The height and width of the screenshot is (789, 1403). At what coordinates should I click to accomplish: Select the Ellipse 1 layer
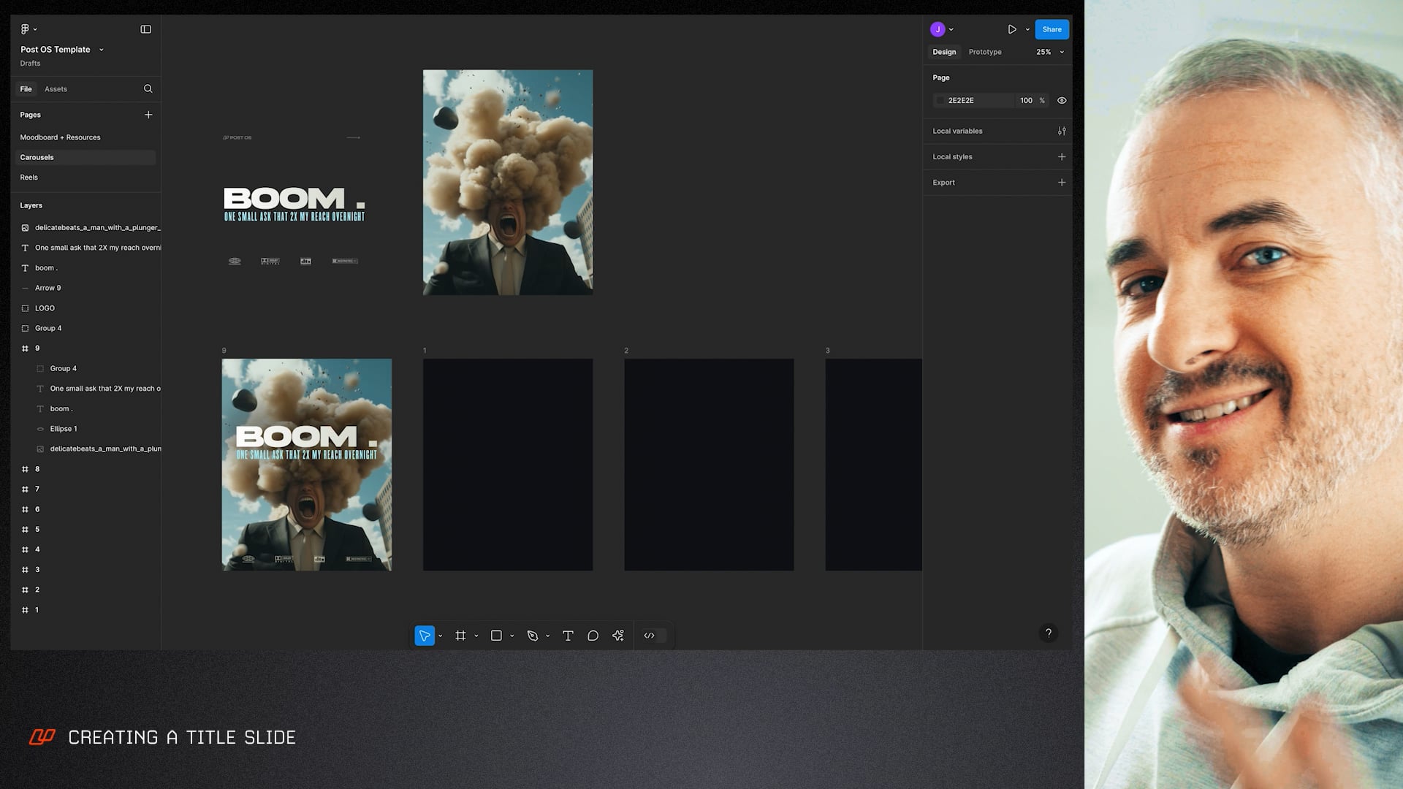click(x=64, y=429)
